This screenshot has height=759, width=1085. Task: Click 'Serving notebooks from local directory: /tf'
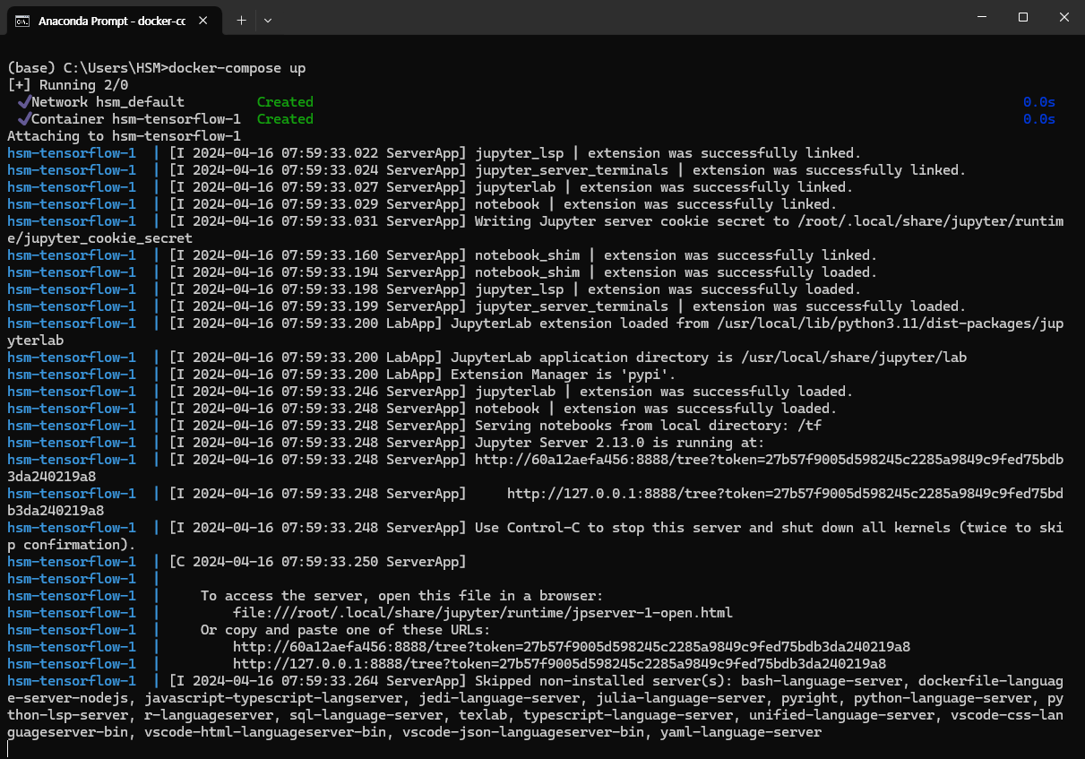point(648,426)
